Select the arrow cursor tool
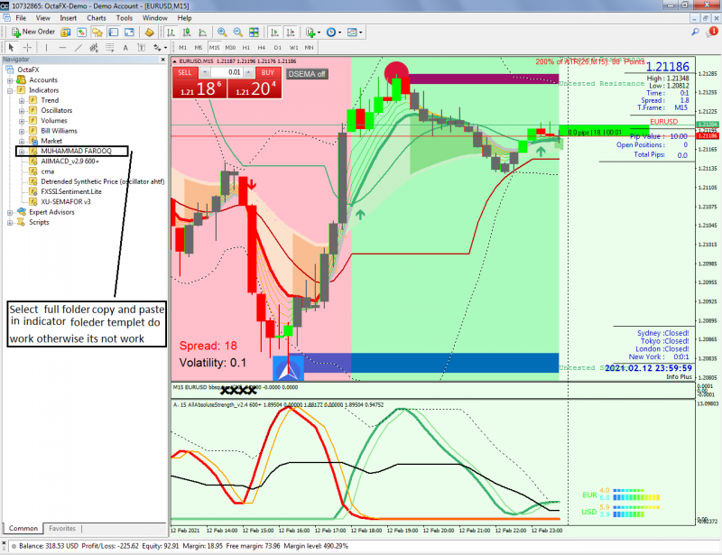722x555 pixels. coord(11,48)
